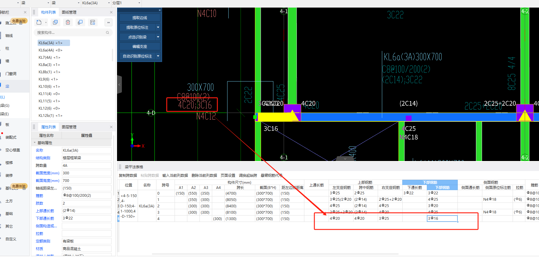539x257 pixels.
Task: Click the new component icon
Action: pyautogui.click(x=39, y=22)
